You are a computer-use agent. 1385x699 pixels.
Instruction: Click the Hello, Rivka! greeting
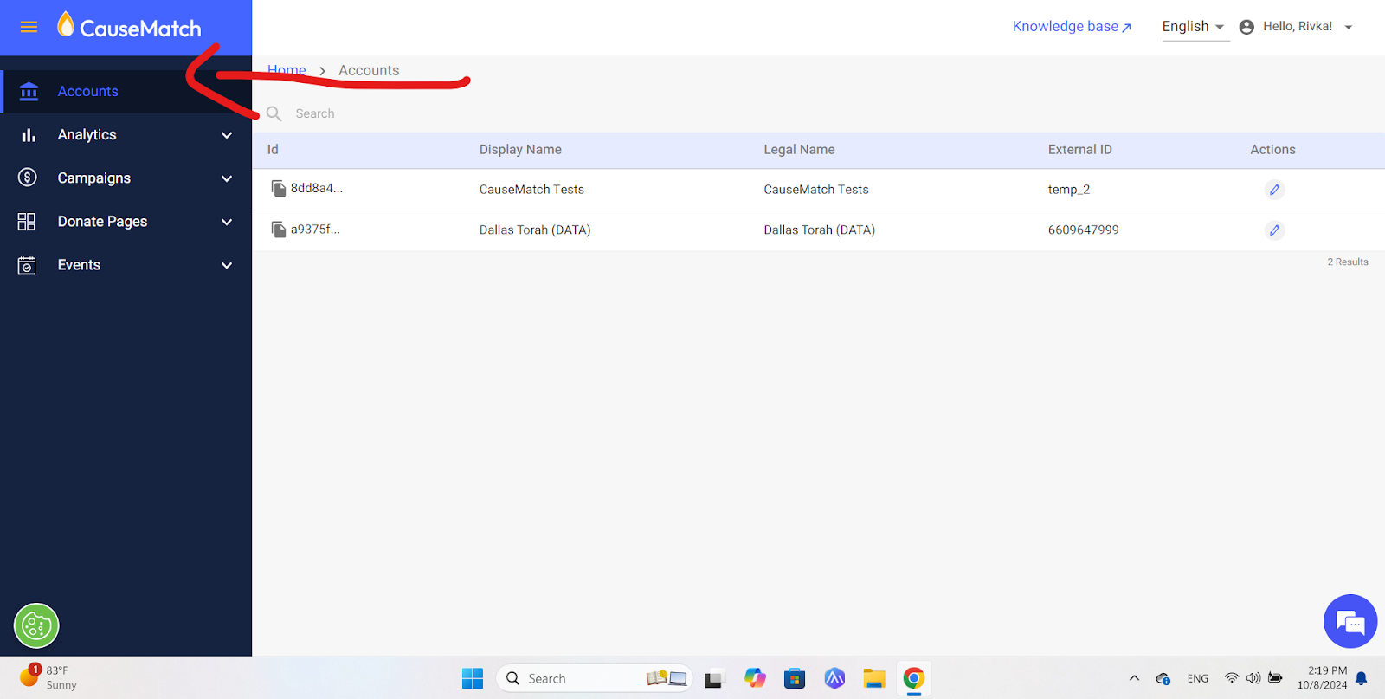tap(1297, 27)
